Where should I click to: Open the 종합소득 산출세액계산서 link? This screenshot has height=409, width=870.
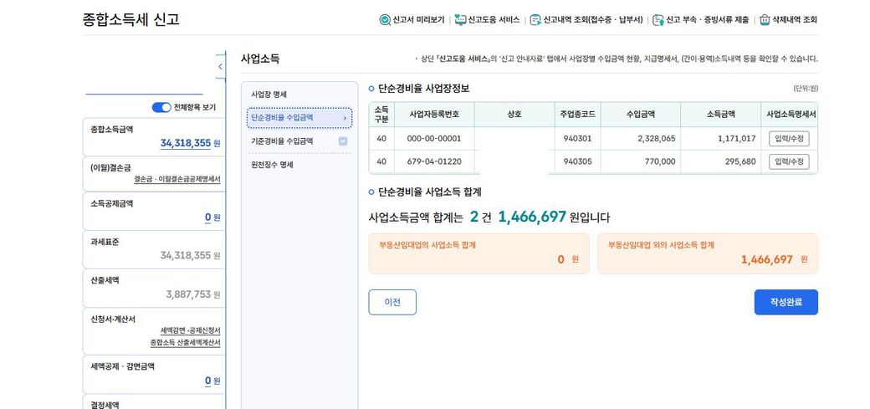(x=185, y=342)
